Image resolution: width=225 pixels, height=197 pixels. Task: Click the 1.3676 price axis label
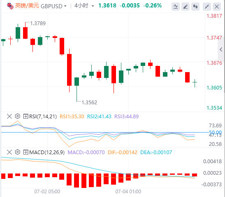point(214,63)
